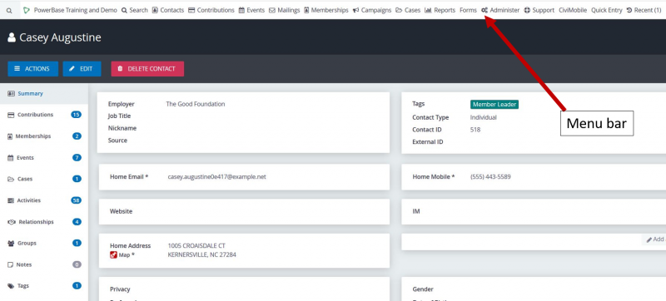This screenshot has width=666, height=301.
Task: Click the Cases folder icon in sidebar
Action: (x=11, y=179)
